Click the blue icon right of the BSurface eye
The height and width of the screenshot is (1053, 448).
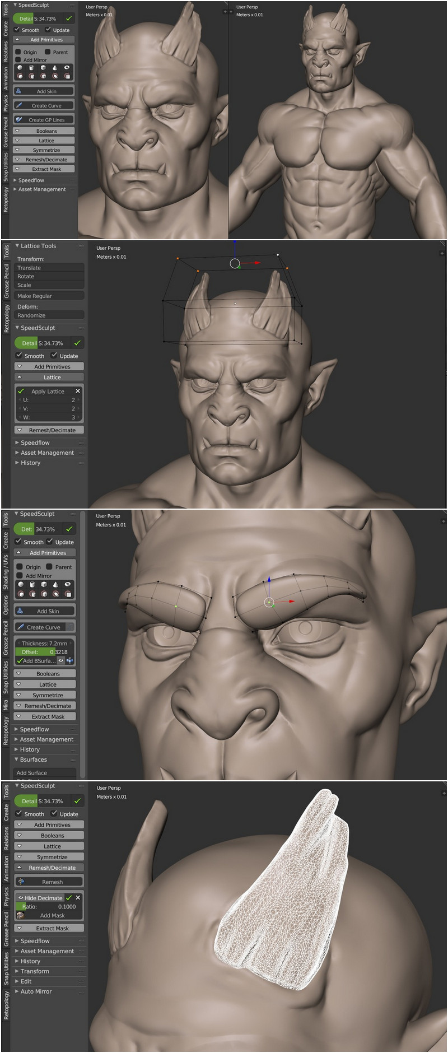coord(70,660)
